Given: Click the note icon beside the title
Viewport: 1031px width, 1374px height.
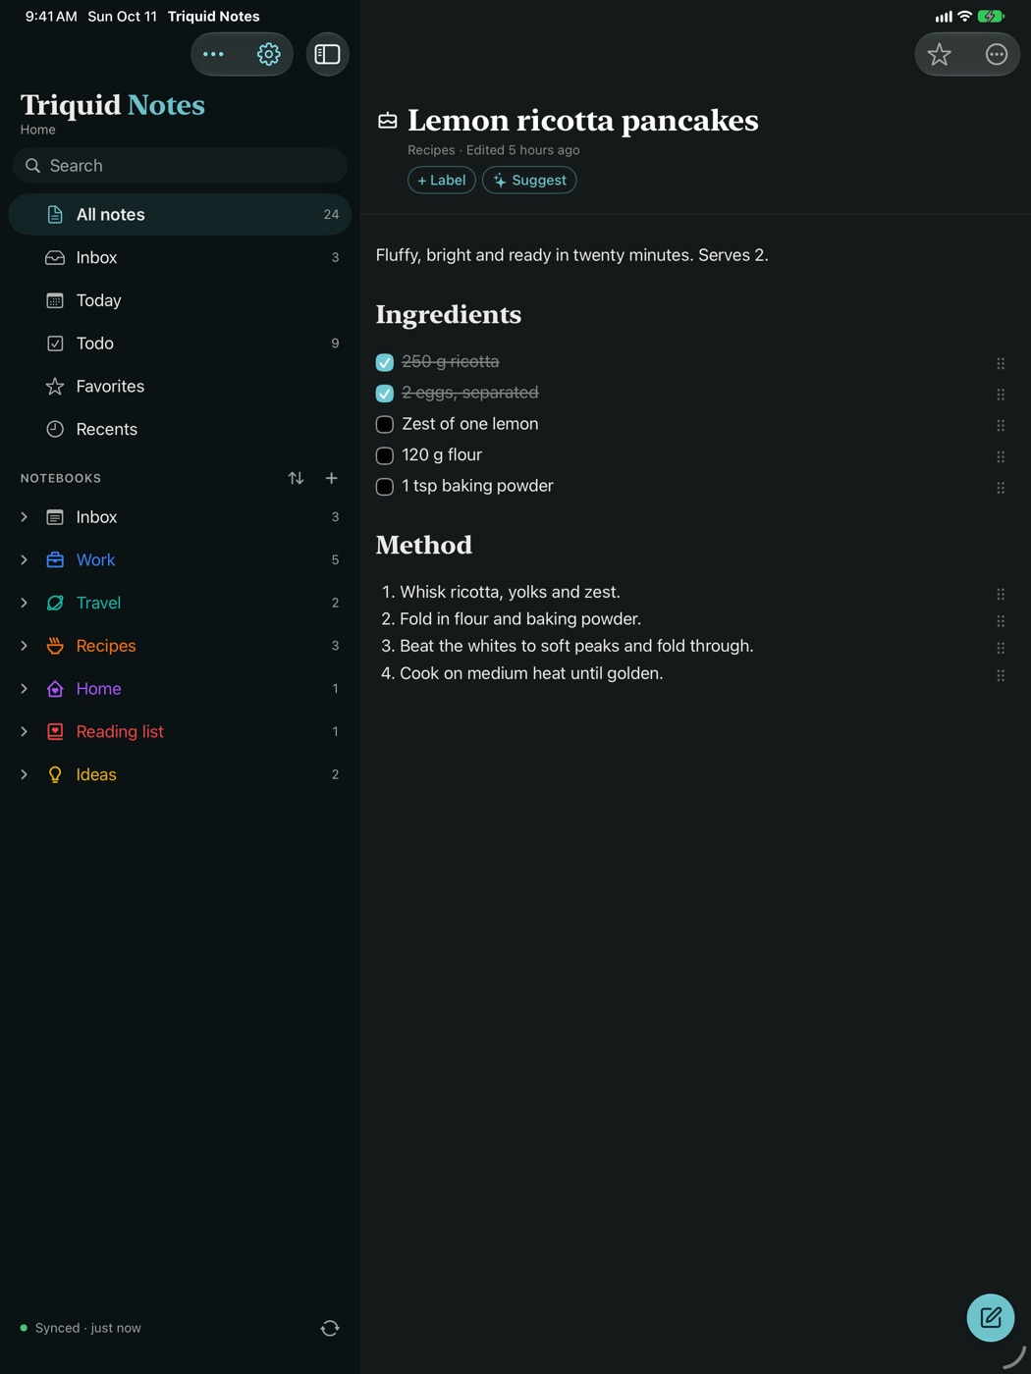Looking at the screenshot, I should 388,121.
